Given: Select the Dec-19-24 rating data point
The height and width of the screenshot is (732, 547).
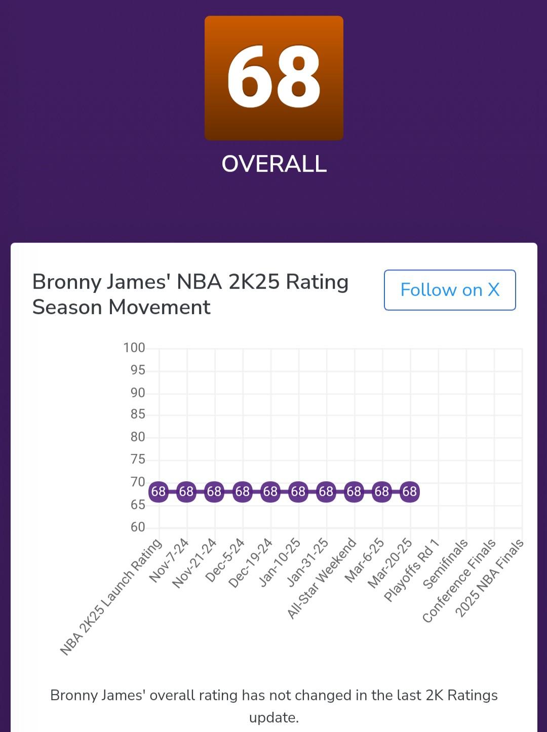Looking at the screenshot, I should [270, 492].
